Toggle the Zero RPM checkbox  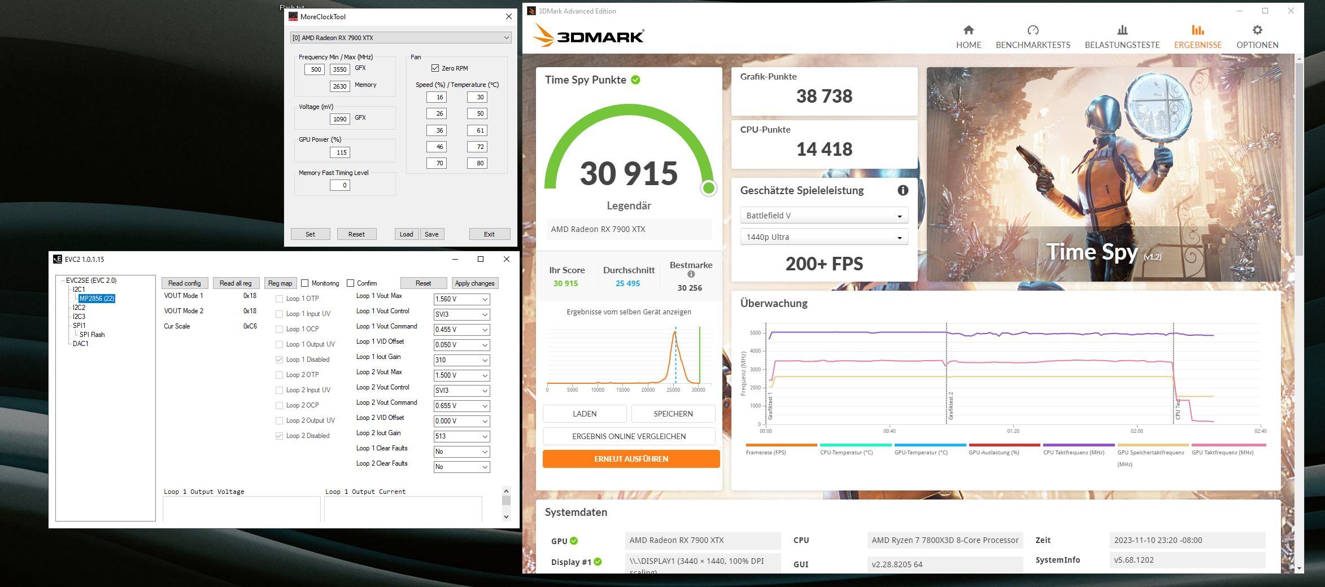[435, 68]
